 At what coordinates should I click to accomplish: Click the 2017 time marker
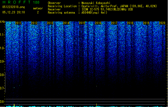click(114, 23)
